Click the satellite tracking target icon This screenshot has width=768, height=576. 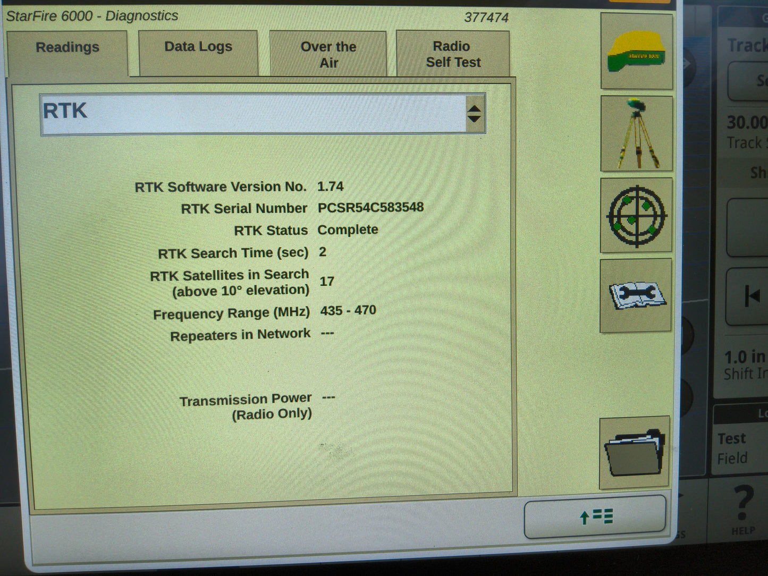coord(636,216)
